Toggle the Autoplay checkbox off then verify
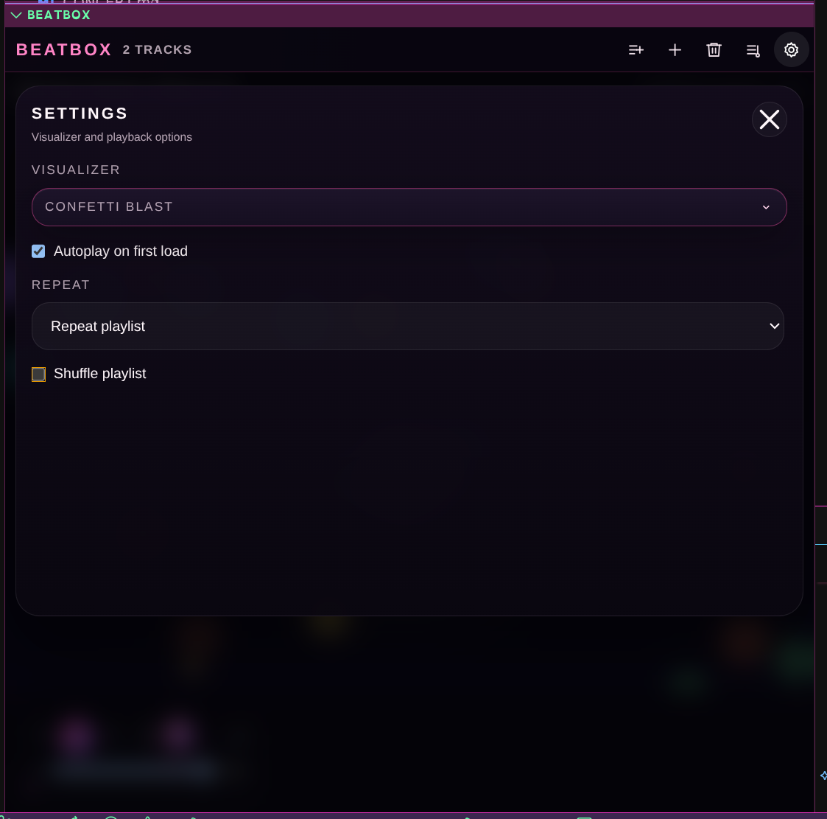The height and width of the screenshot is (819, 827). point(38,251)
